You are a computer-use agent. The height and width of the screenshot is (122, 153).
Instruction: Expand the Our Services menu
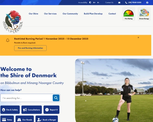point(50,14)
